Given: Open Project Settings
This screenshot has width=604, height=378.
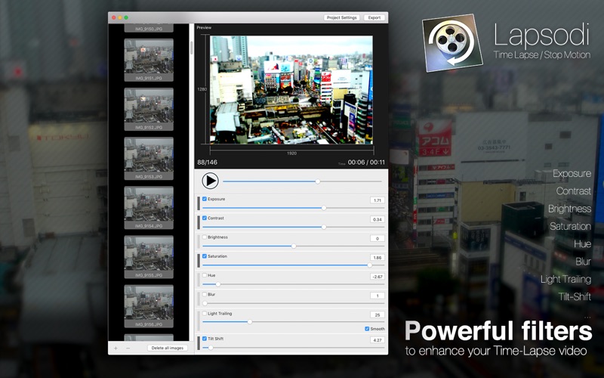Looking at the screenshot, I should pos(342,17).
